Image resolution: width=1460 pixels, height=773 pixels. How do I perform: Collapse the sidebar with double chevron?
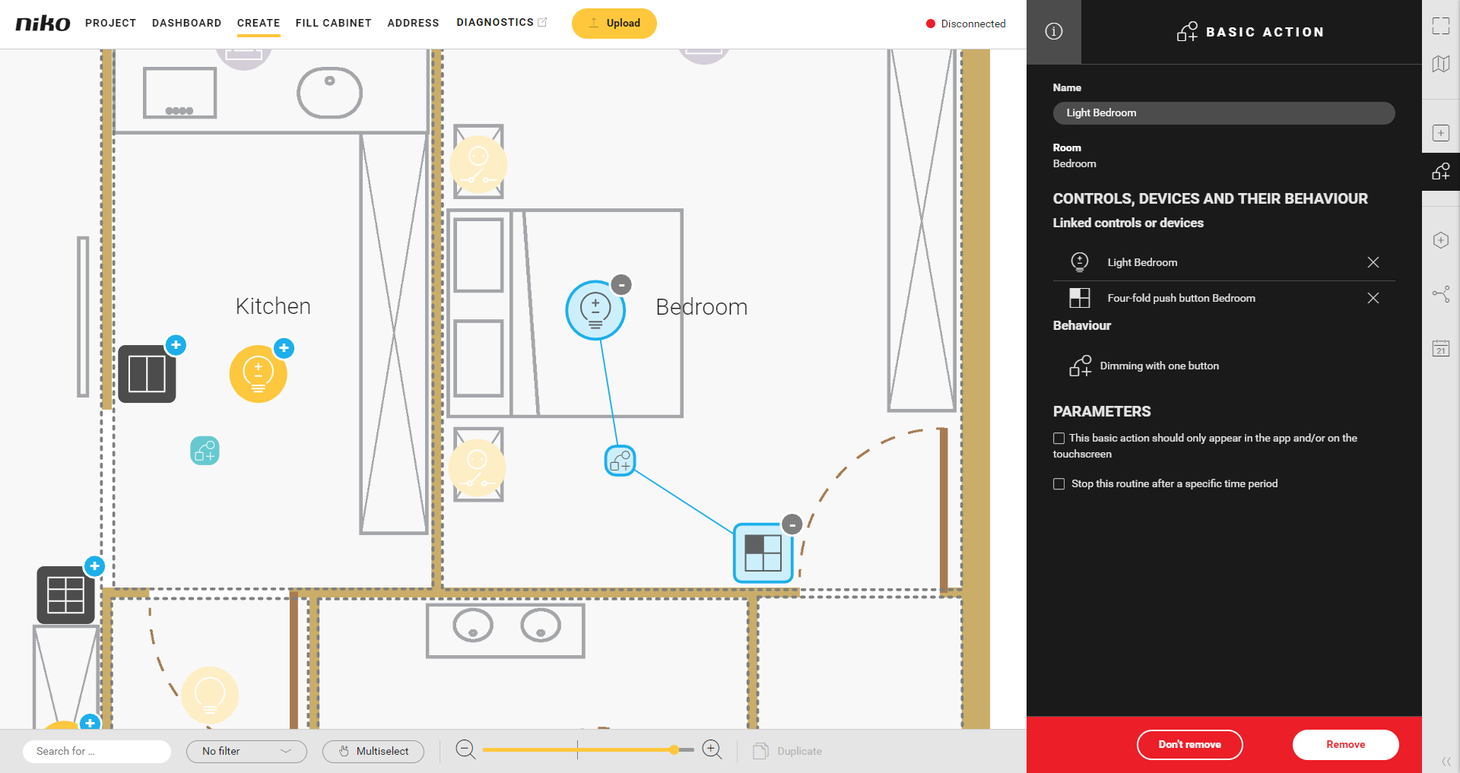[1446, 761]
